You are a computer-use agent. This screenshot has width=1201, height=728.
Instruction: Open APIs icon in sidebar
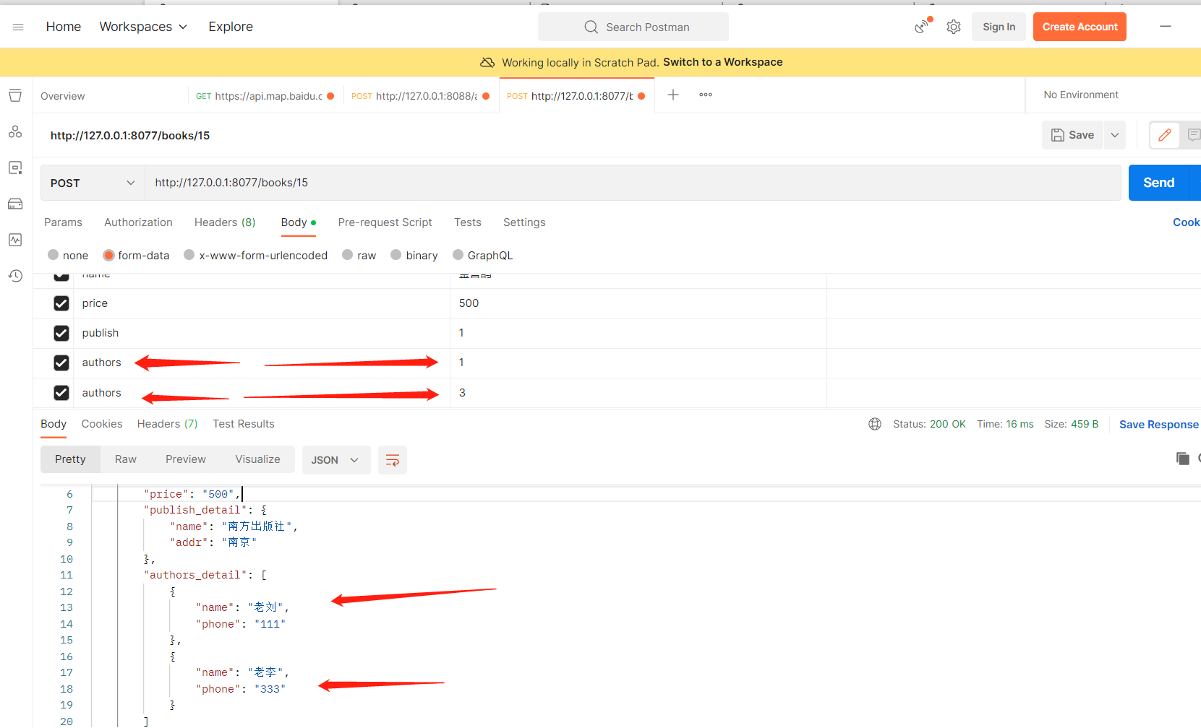[15, 132]
